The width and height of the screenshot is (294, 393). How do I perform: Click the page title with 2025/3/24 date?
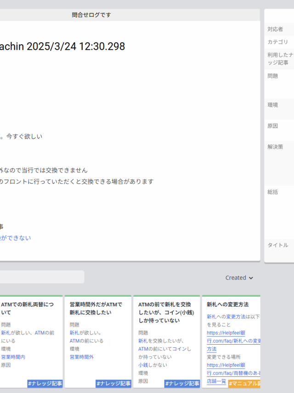pyautogui.click(x=62, y=47)
